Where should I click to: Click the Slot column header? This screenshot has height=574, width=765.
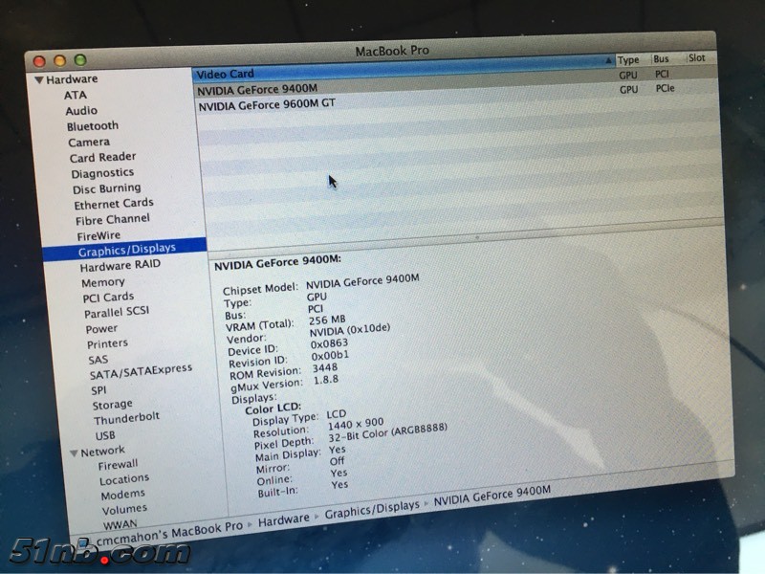coord(697,57)
